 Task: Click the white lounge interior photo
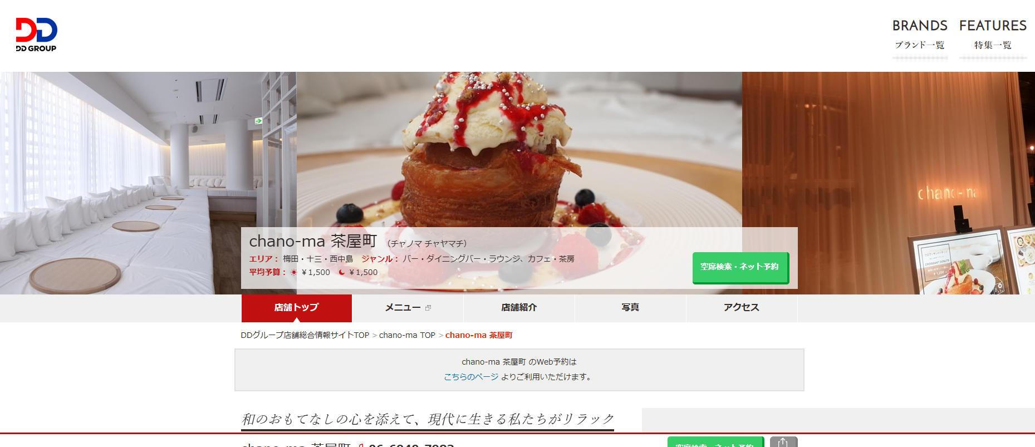148,183
